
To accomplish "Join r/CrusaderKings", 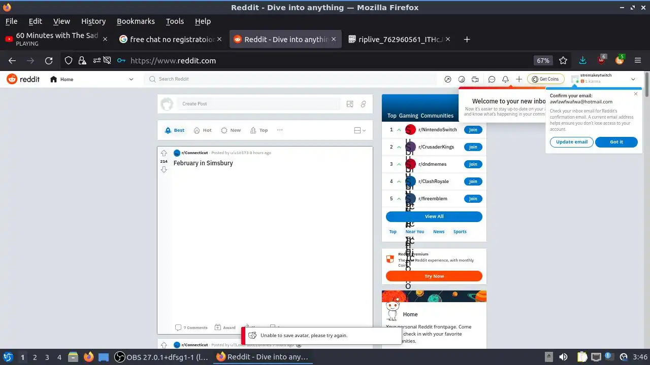I will pos(473,147).
